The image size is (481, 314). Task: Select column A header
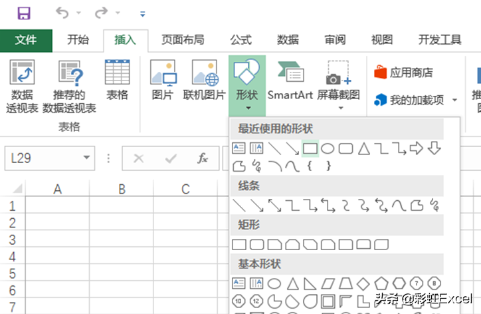(57, 189)
